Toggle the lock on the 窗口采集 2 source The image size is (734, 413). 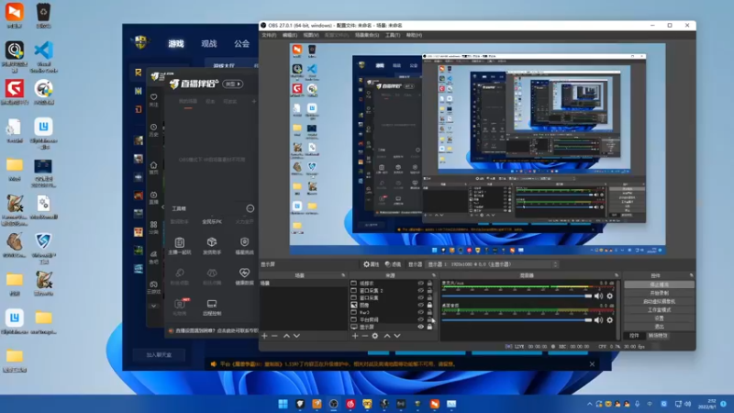(x=429, y=290)
